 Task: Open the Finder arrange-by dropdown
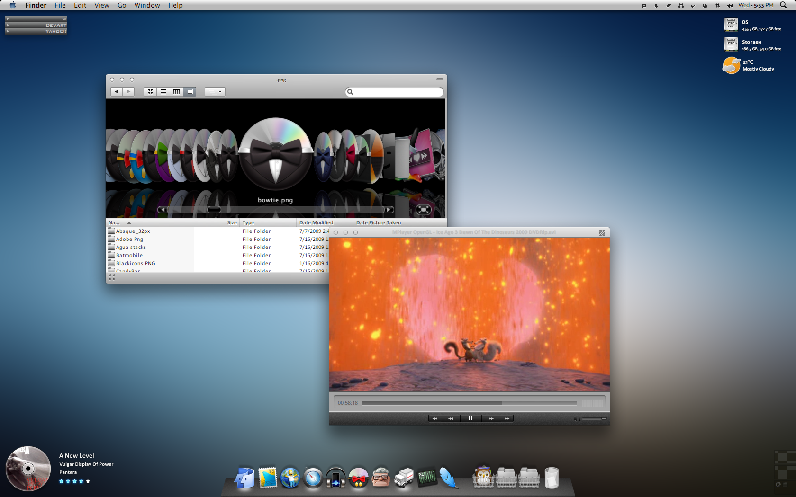tap(215, 92)
